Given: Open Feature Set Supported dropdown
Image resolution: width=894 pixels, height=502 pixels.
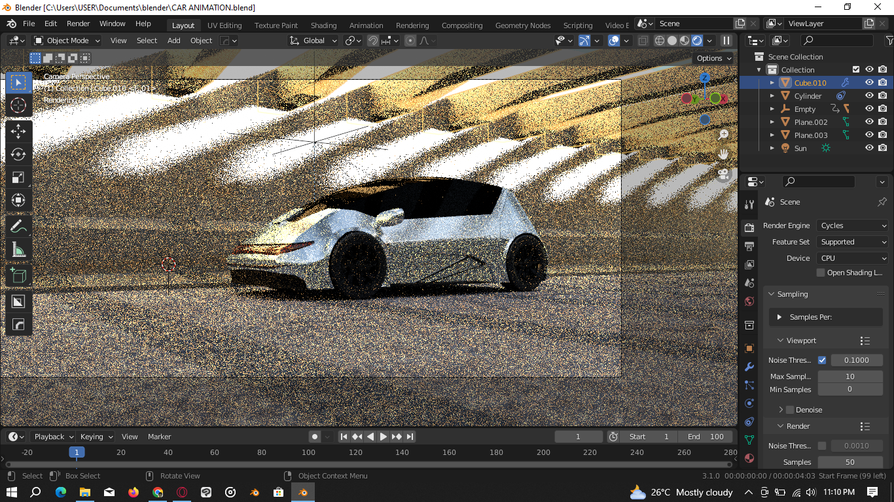Looking at the screenshot, I should pyautogui.click(x=852, y=242).
